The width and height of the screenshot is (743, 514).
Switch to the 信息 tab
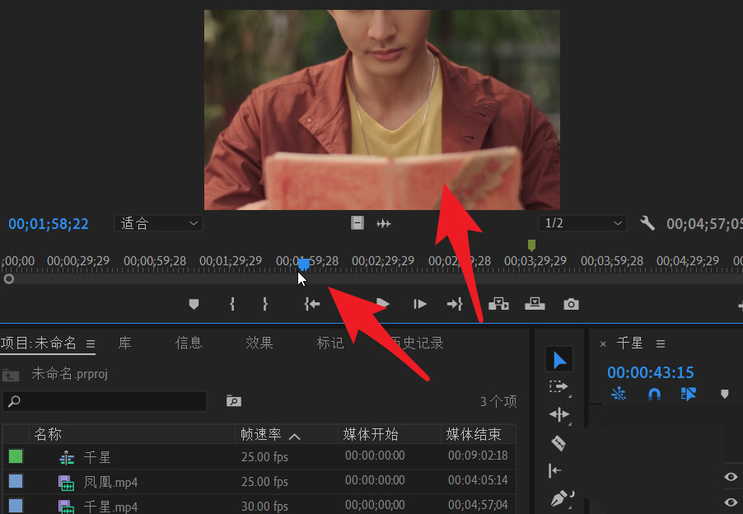point(189,343)
